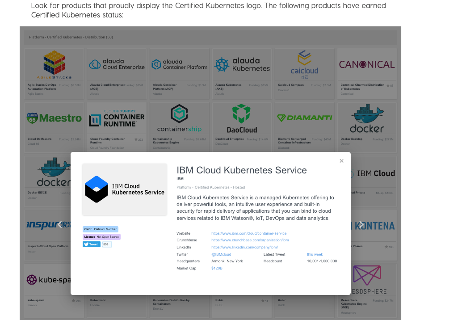Click the DaoCloud logo

click(241, 115)
